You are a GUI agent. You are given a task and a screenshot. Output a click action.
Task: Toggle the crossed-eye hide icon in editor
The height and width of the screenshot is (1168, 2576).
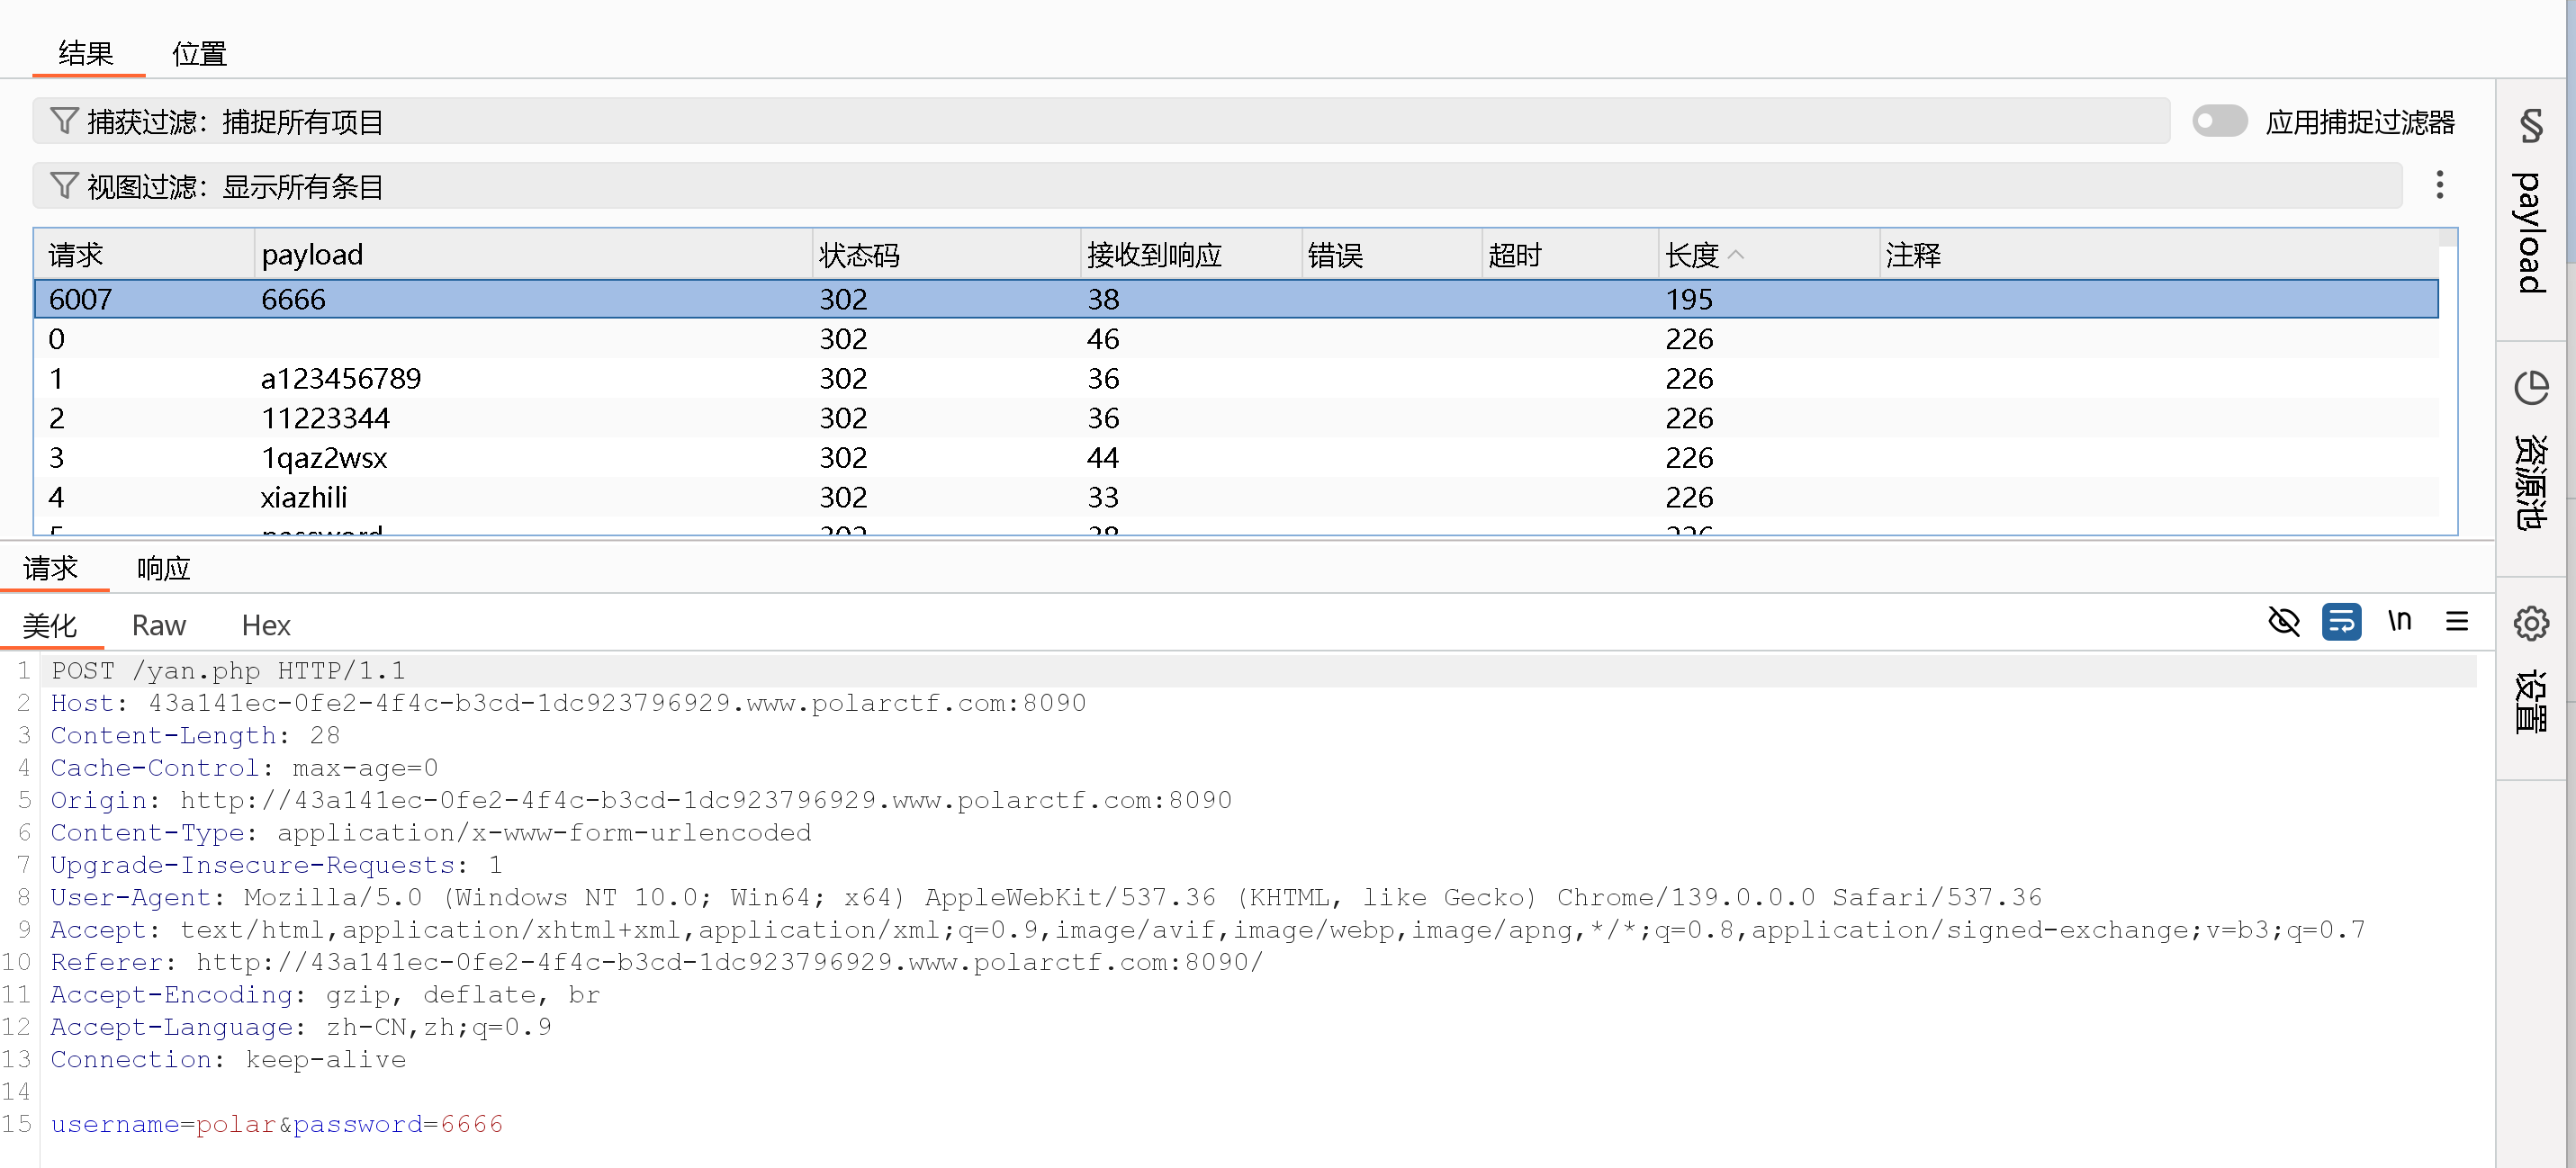(x=2283, y=622)
